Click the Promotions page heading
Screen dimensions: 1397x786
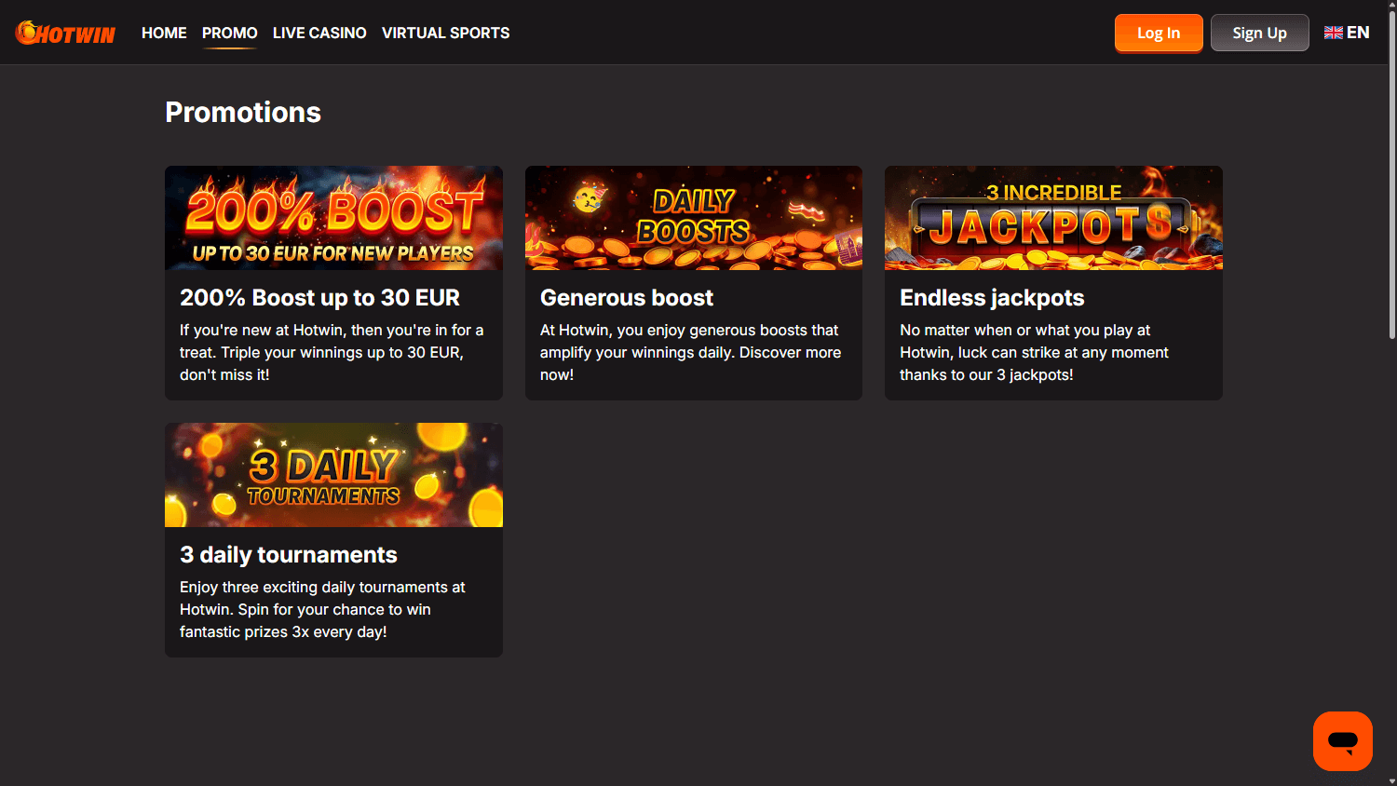(243, 112)
